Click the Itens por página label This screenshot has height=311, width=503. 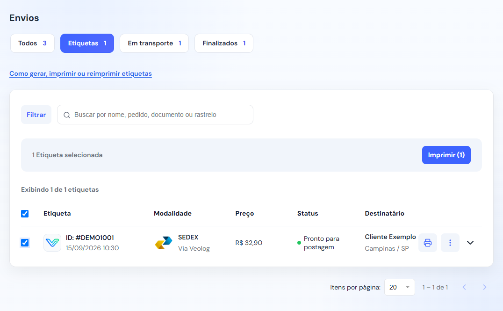[x=355, y=287]
